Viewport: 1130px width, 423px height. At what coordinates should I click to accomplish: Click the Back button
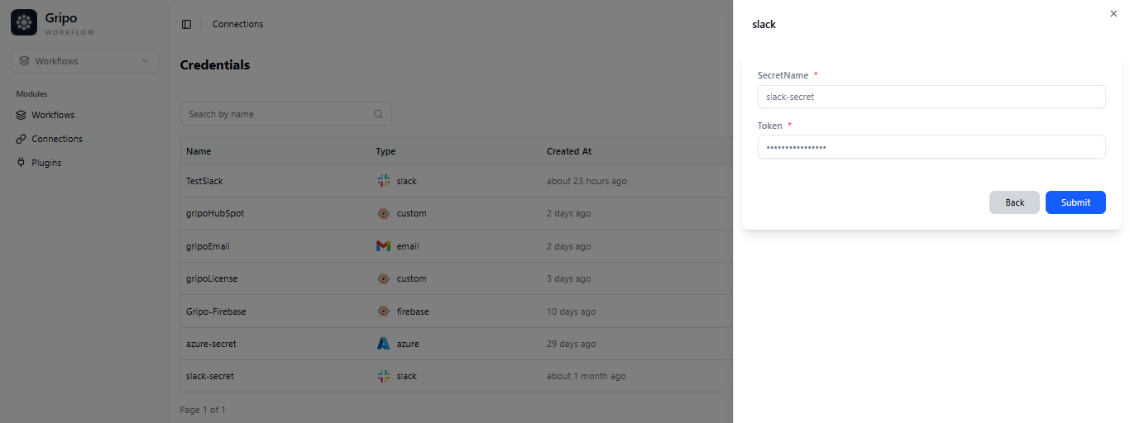[1014, 202]
